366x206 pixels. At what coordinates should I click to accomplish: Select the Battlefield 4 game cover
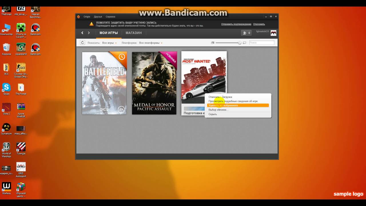click(x=104, y=83)
